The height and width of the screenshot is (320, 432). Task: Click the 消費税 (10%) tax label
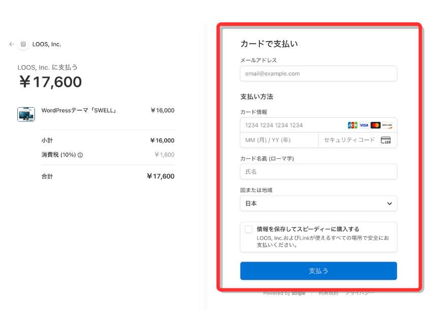point(58,155)
